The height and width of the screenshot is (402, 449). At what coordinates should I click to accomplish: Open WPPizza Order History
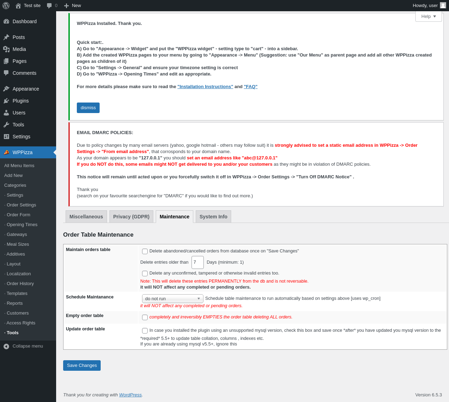point(19,283)
